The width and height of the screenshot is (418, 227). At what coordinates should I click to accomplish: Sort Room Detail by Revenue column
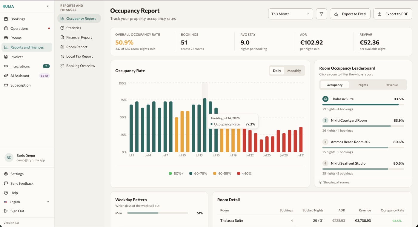(365, 210)
